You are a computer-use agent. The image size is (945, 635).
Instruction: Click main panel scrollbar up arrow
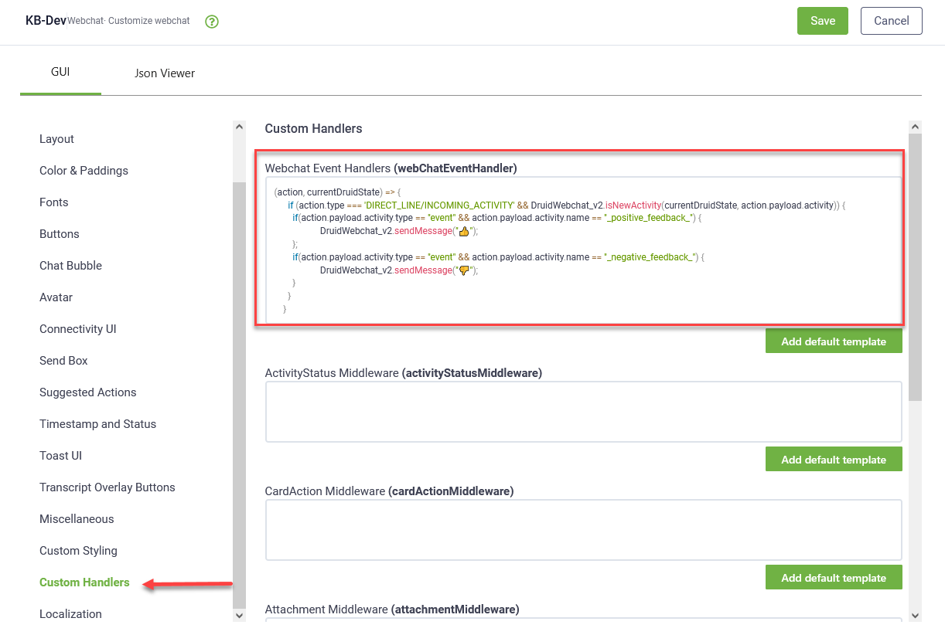pyautogui.click(x=916, y=127)
